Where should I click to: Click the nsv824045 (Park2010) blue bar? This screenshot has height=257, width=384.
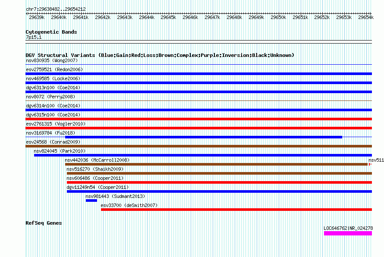pyautogui.click(x=203, y=155)
